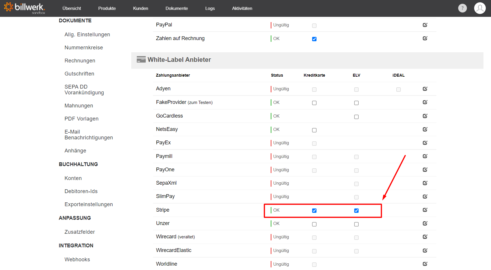
Task: Edit the FakeProvider settings
Action: point(425,102)
